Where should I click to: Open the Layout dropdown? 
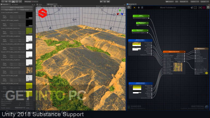point(205,2)
